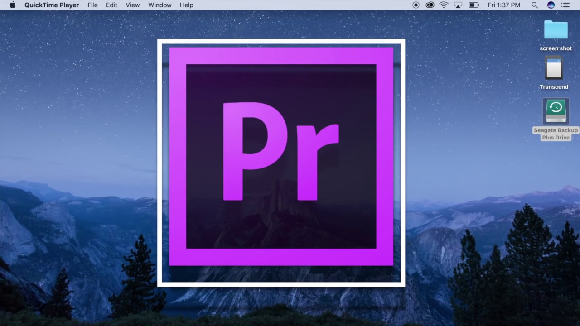
Task: Click the 'Seagate Backup Plus Drive' label
Action: pyautogui.click(x=556, y=134)
